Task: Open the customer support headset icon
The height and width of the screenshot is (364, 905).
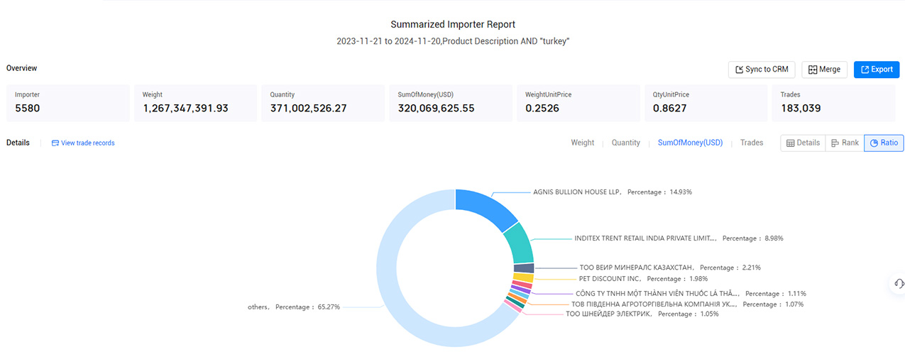Action: pos(899,283)
